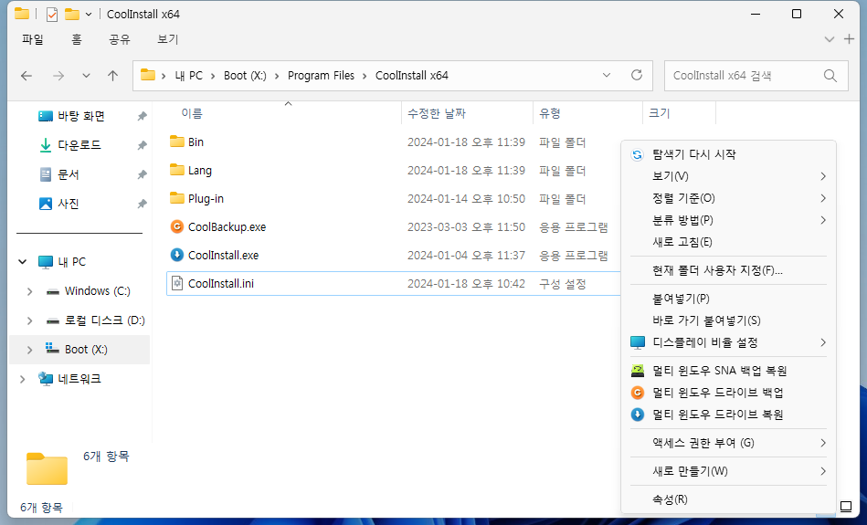Image resolution: width=867 pixels, height=525 pixels.
Task: Open the 홈 ribbon tab
Action: 77,39
